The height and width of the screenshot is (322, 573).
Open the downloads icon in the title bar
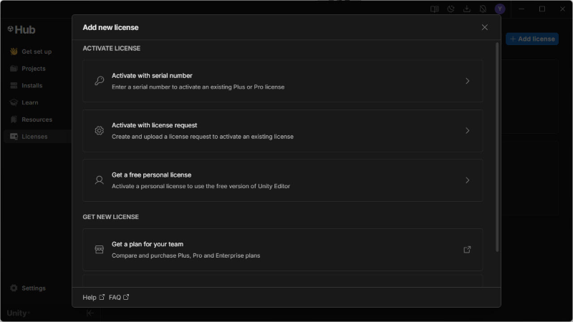pos(467,9)
